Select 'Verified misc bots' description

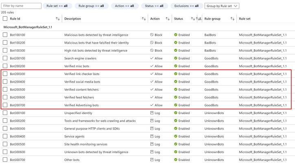point(77,66)
